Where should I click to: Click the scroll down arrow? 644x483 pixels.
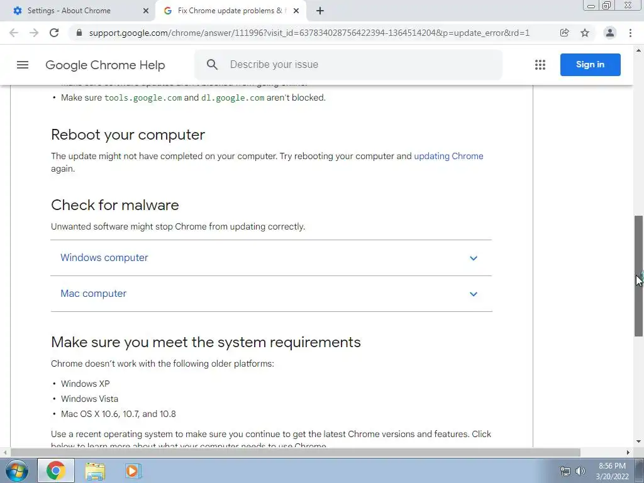click(x=639, y=442)
